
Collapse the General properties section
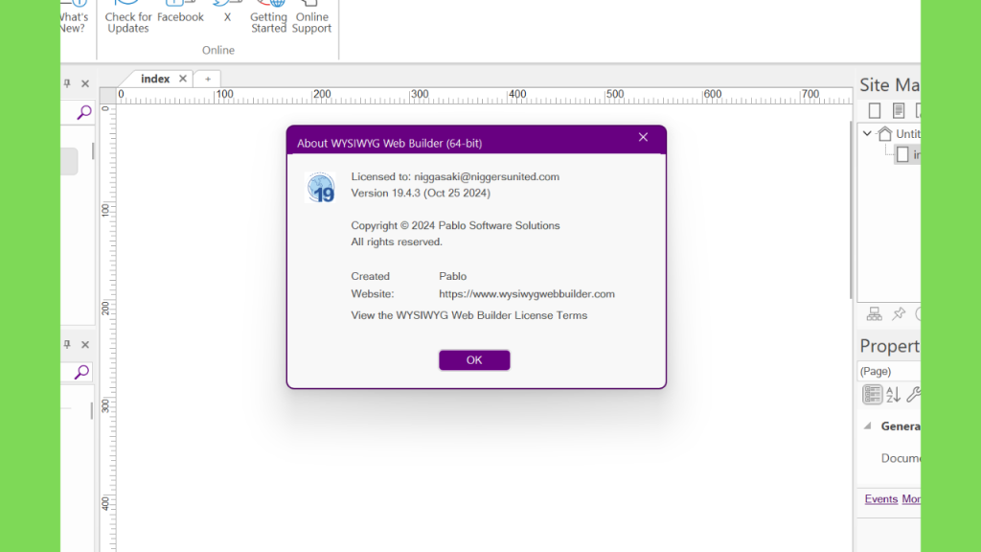tap(867, 426)
